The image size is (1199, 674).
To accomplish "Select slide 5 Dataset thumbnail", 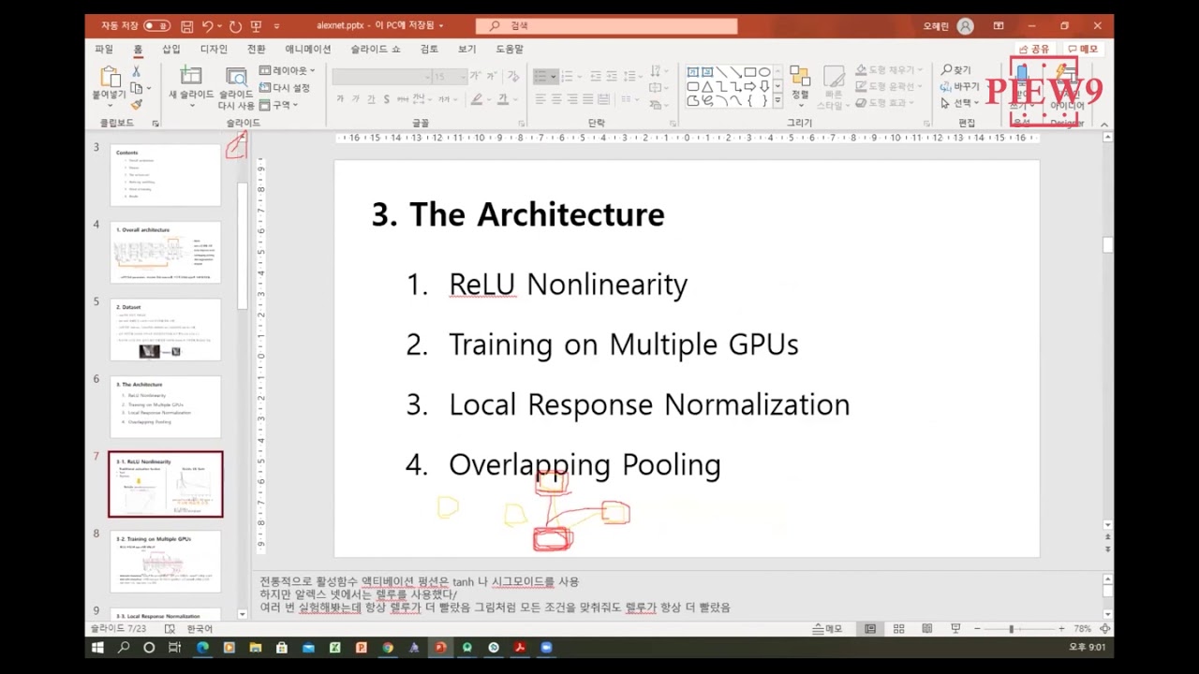I will pyautogui.click(x=166, y=330).
